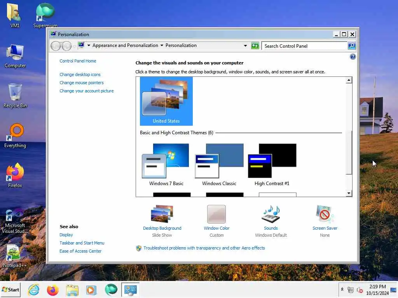Open the Computer desktop icon
Viewport: 398px width, 298px height.
[15, 56]
